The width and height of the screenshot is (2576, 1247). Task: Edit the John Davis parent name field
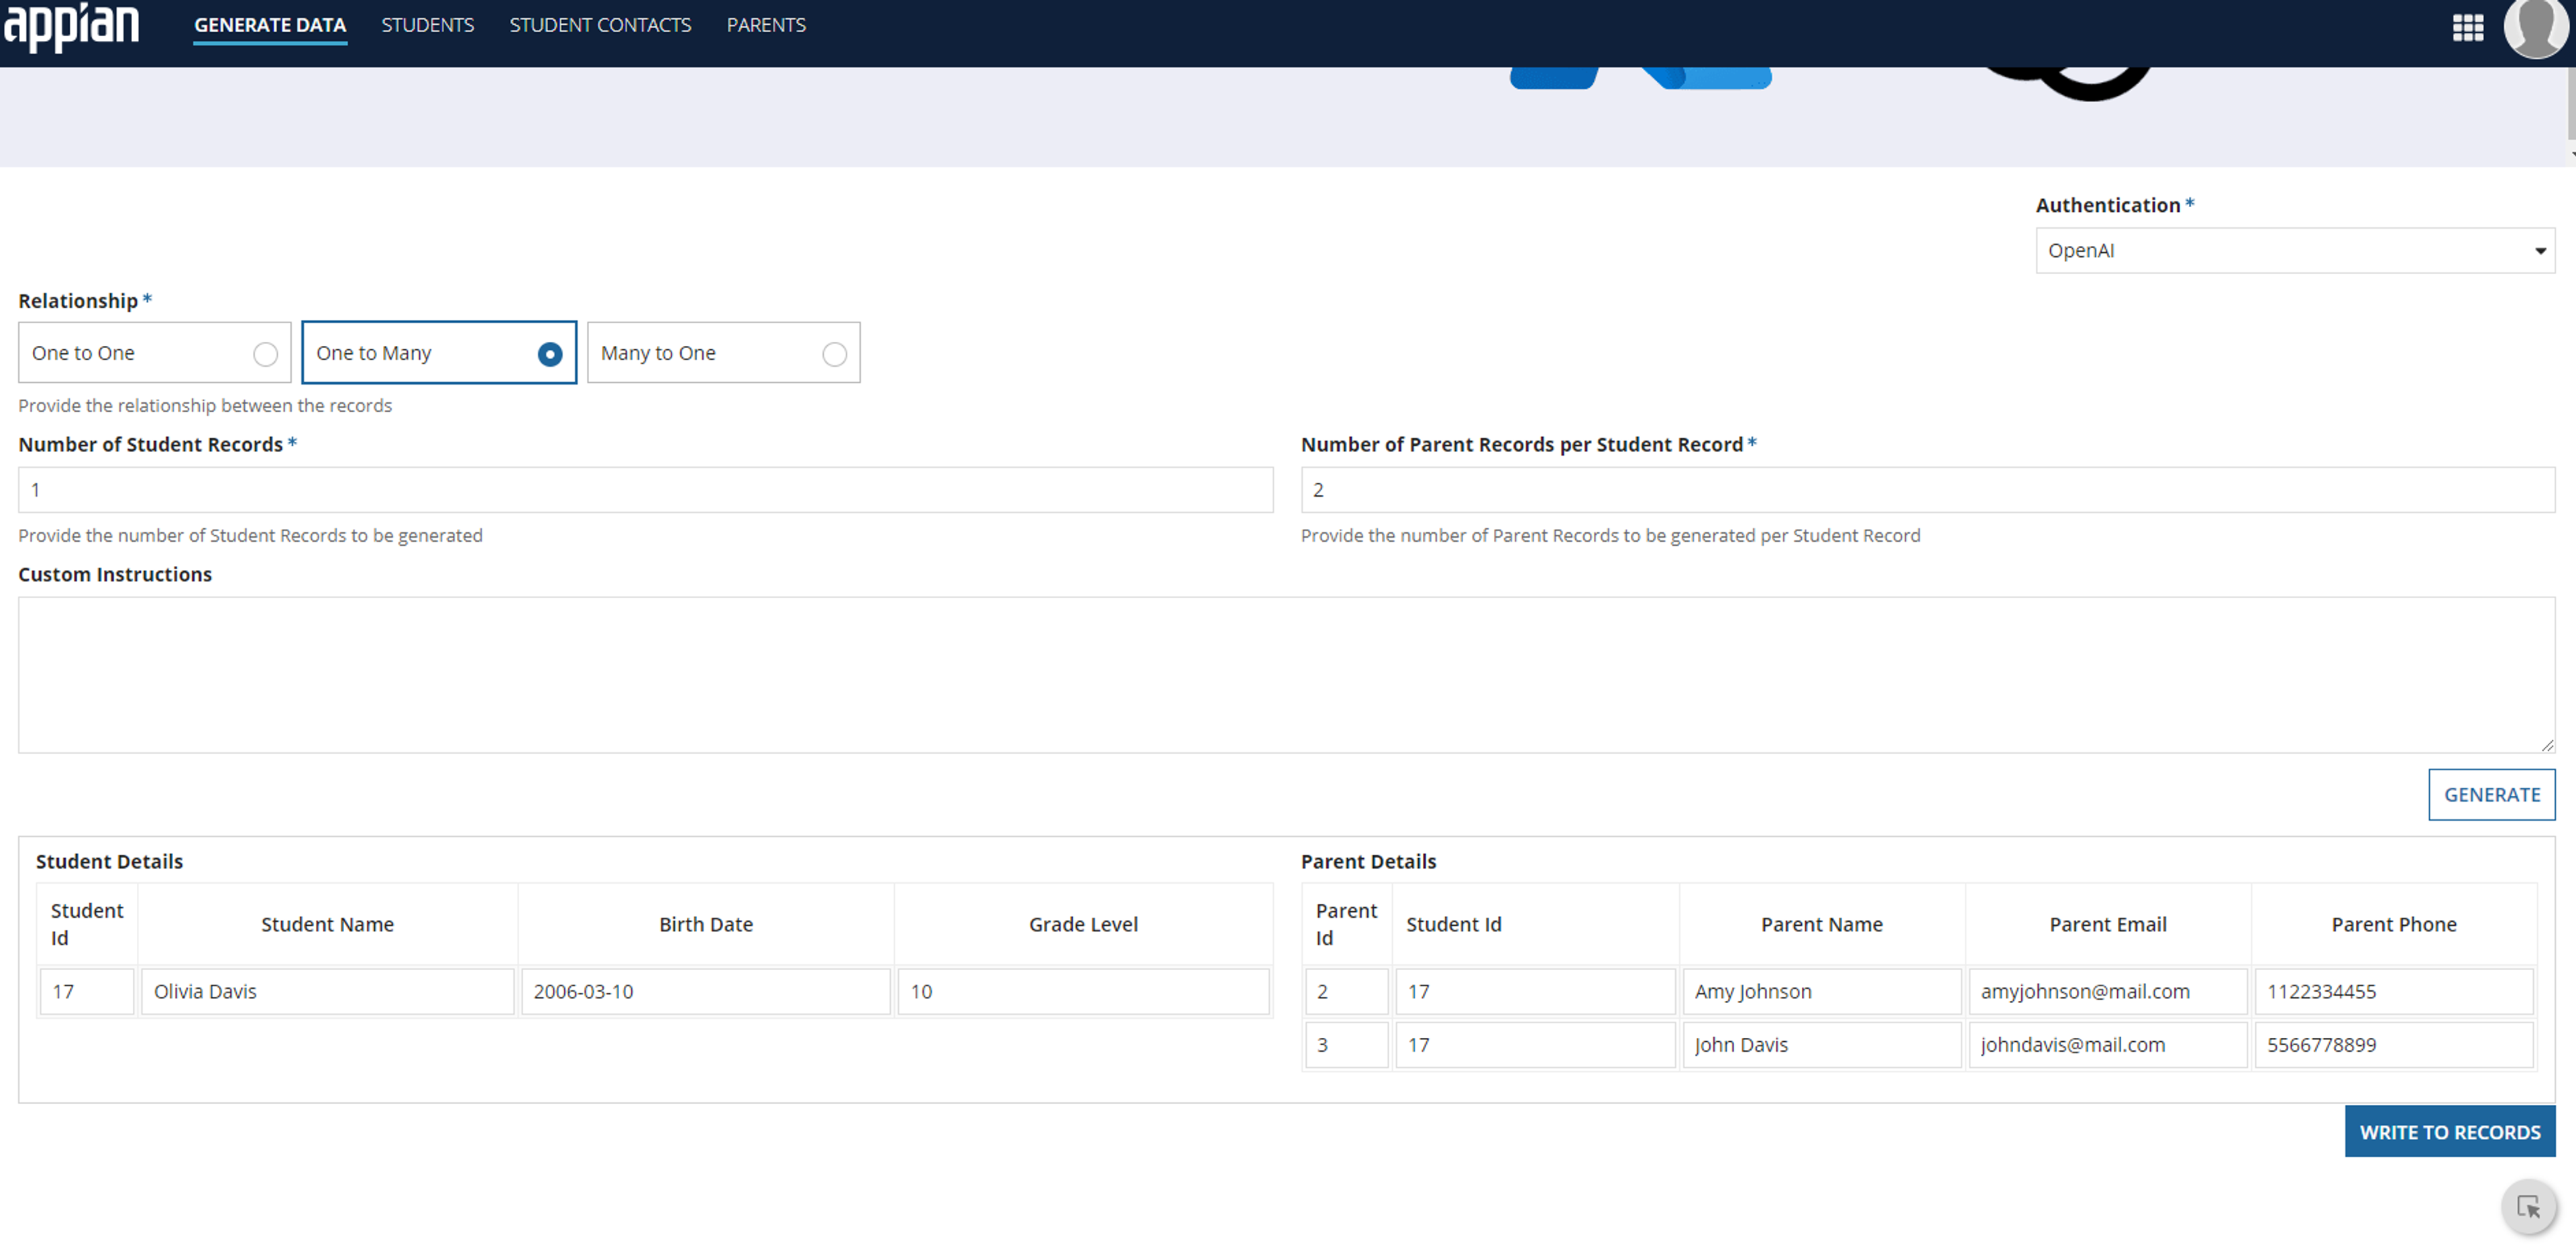point(1821,1044)
